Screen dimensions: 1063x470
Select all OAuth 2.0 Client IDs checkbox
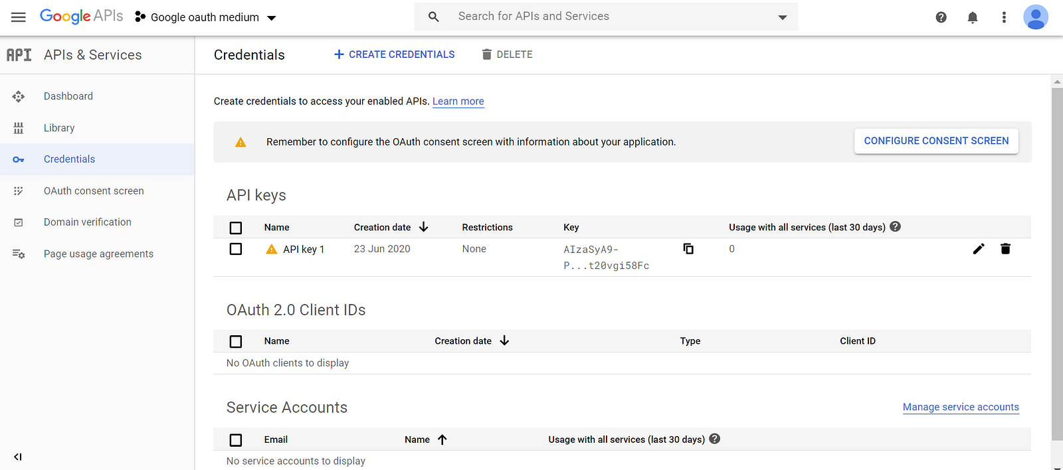click(x=236, y=341)
